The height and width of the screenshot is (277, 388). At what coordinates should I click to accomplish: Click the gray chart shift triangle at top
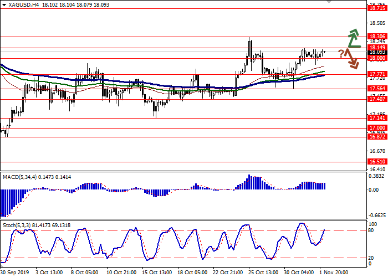point(330,2)
